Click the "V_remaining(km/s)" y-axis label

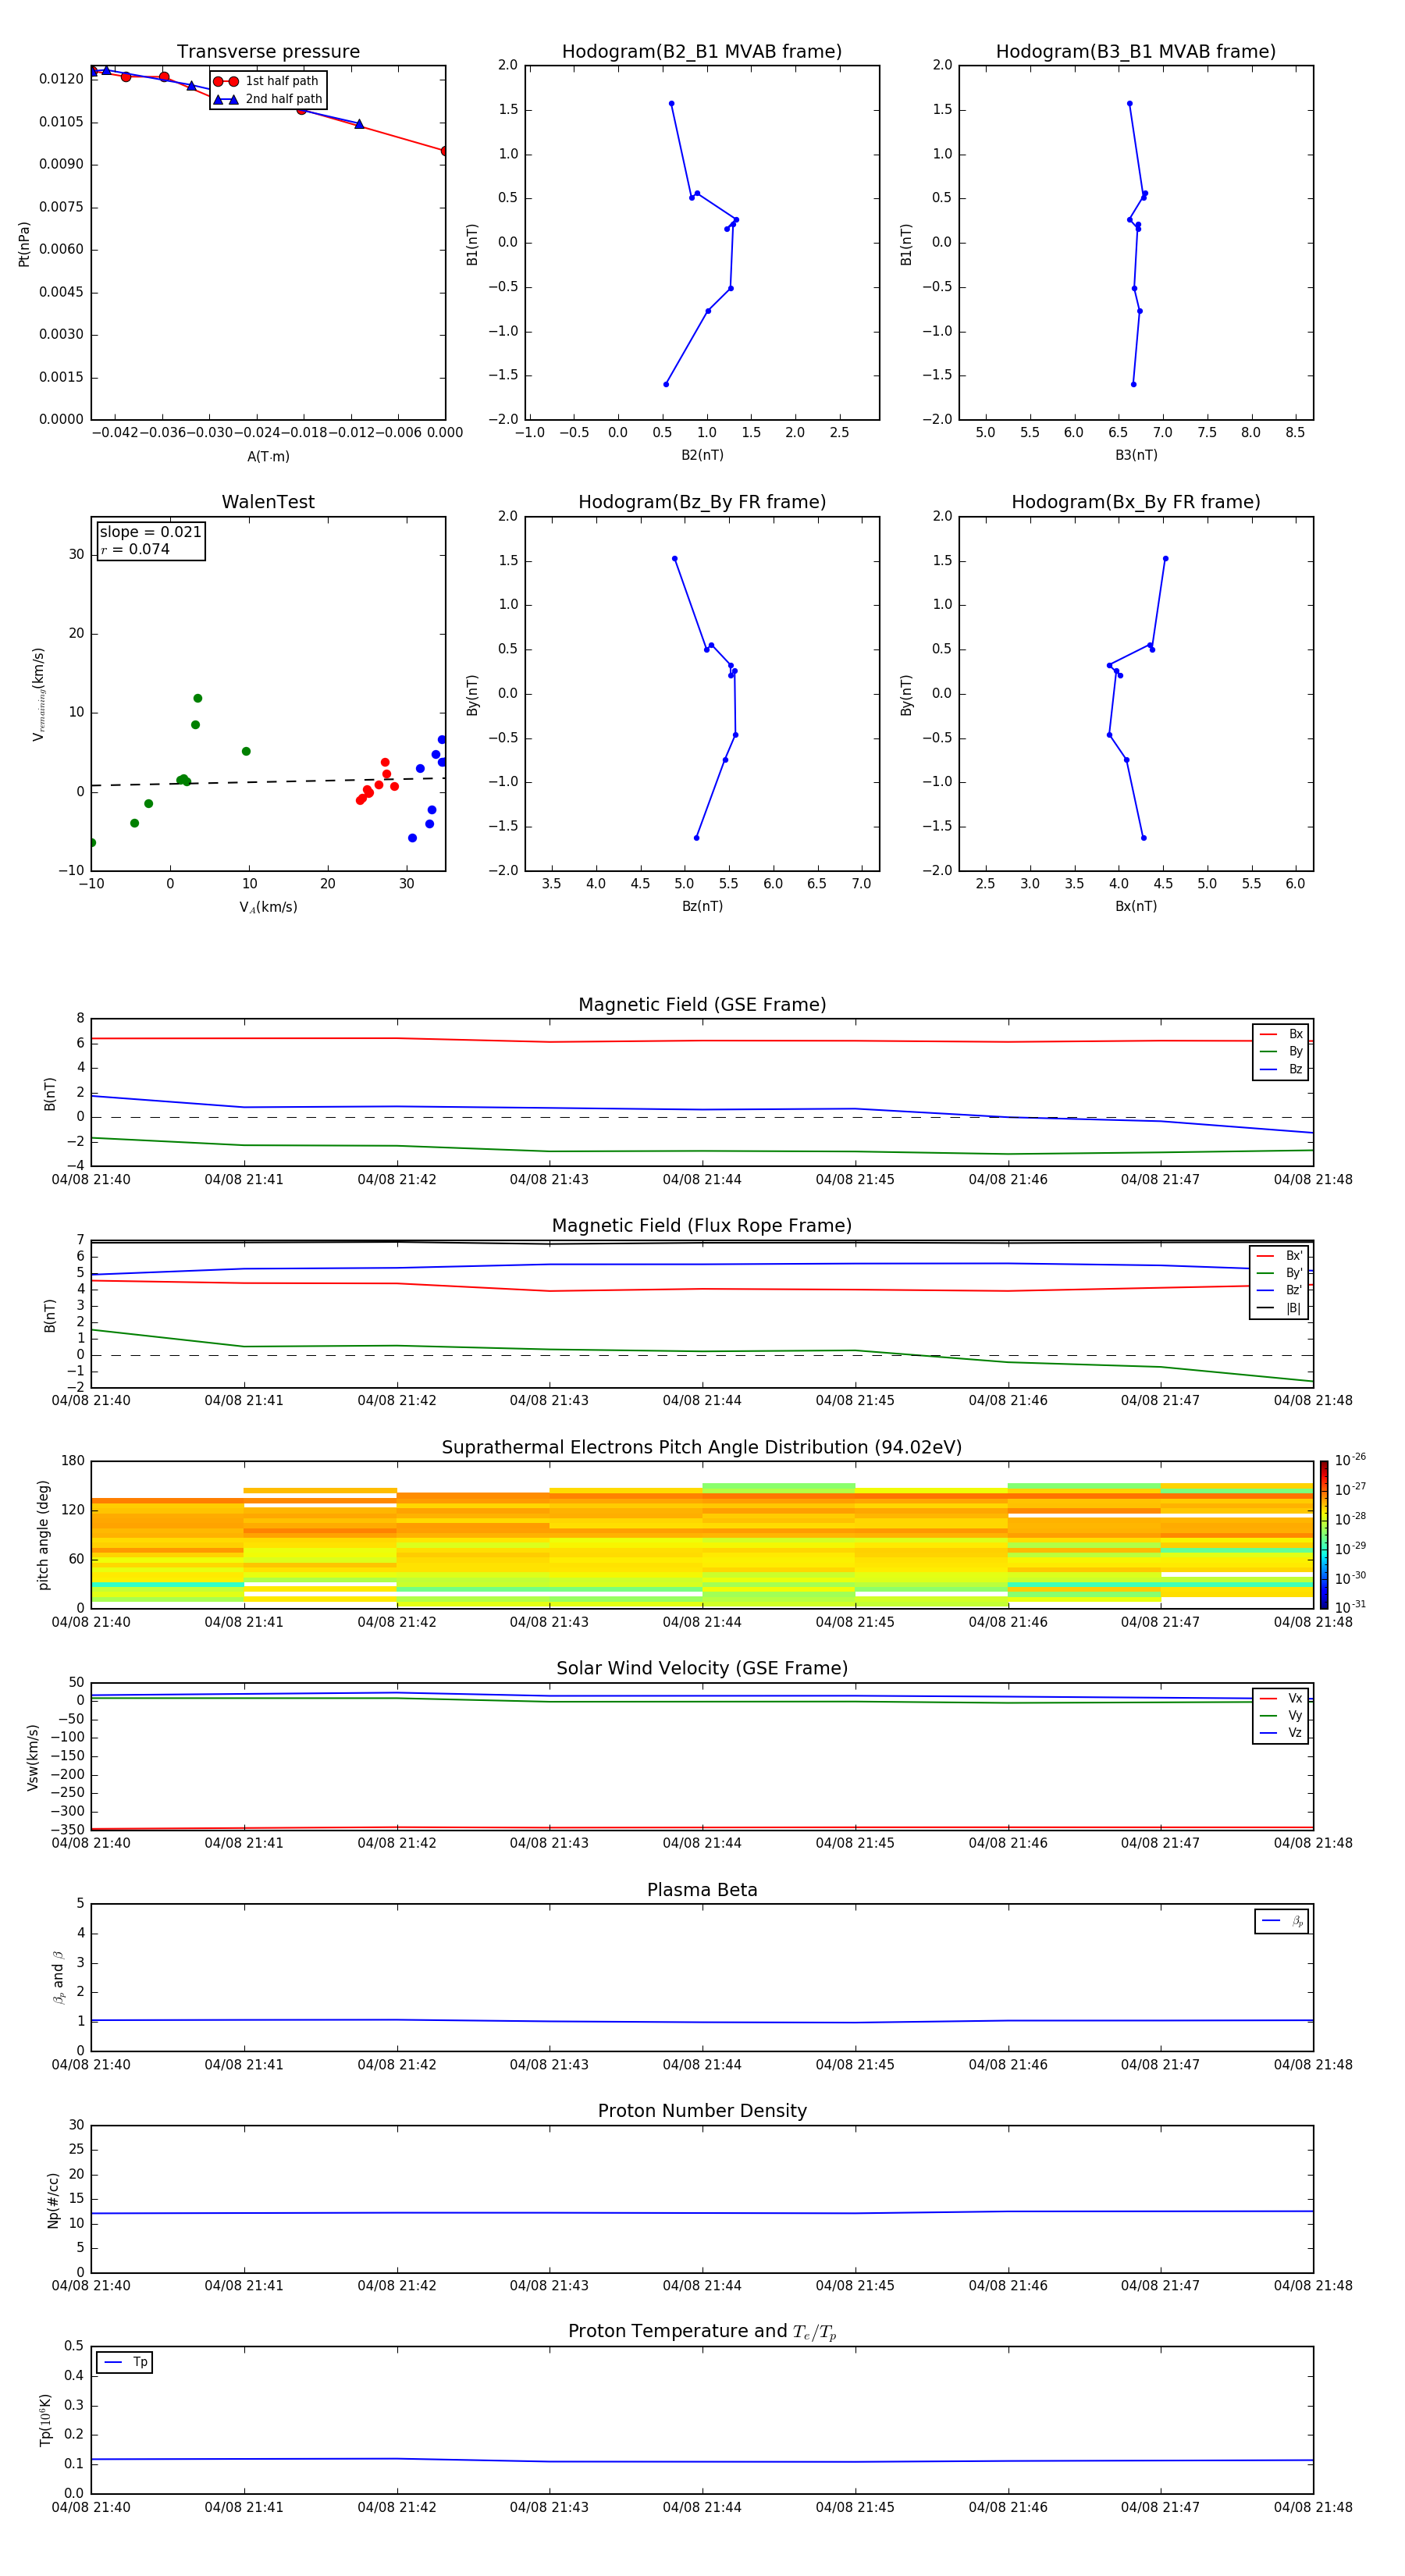[38, 694]
